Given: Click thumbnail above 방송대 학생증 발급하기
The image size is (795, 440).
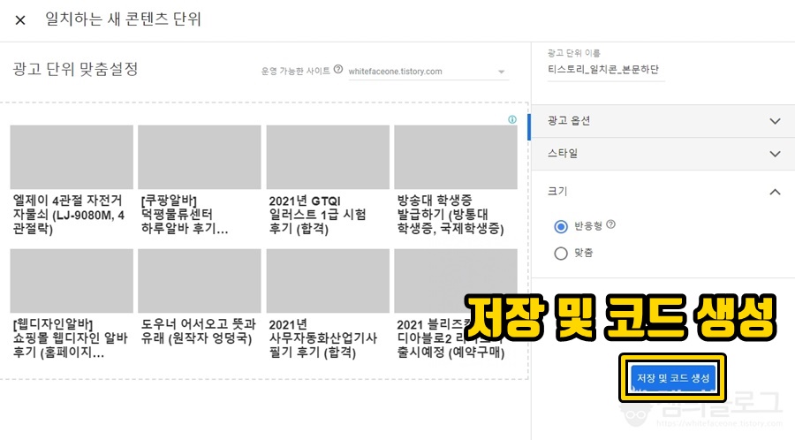Looking at the screenshot, I should [456, 157].
